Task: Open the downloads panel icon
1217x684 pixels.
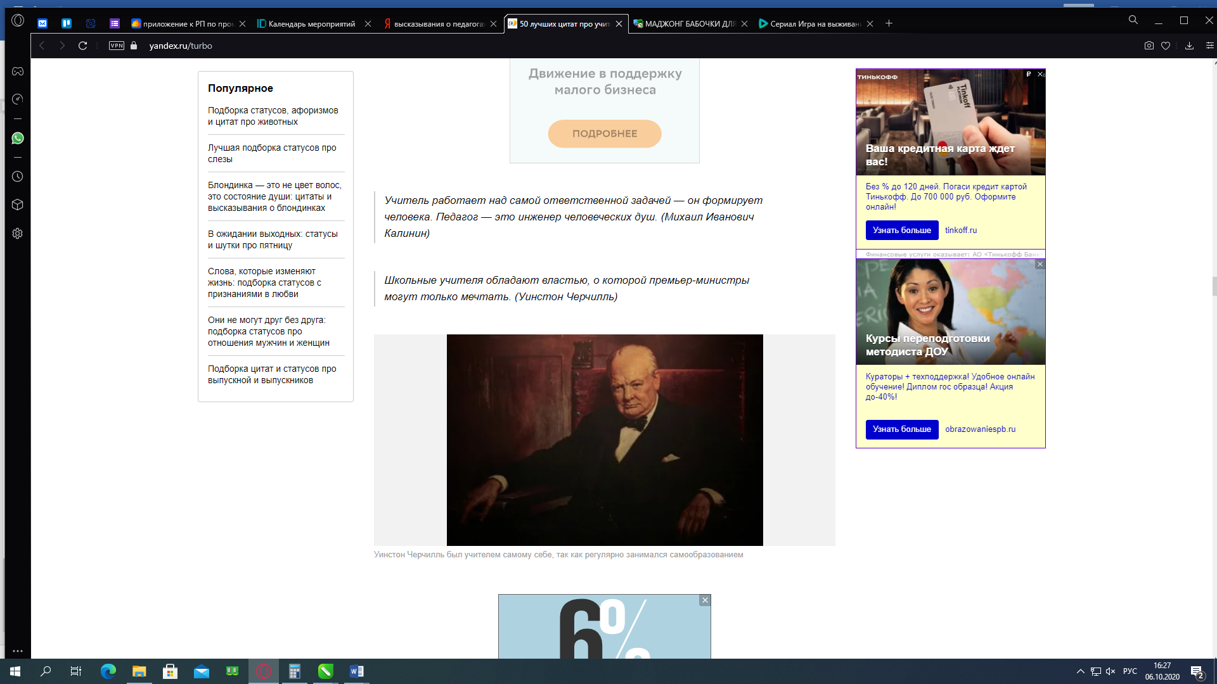Action: pyautogui.click(x=1189, y=46)
